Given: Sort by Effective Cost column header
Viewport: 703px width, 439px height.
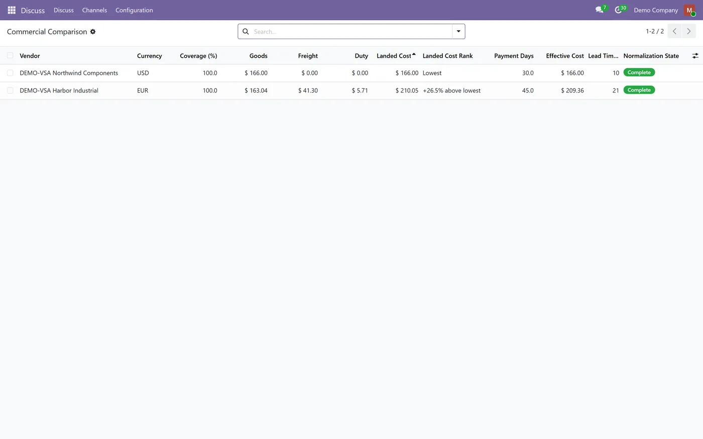Looking at the screenshot, I should 565,56.
